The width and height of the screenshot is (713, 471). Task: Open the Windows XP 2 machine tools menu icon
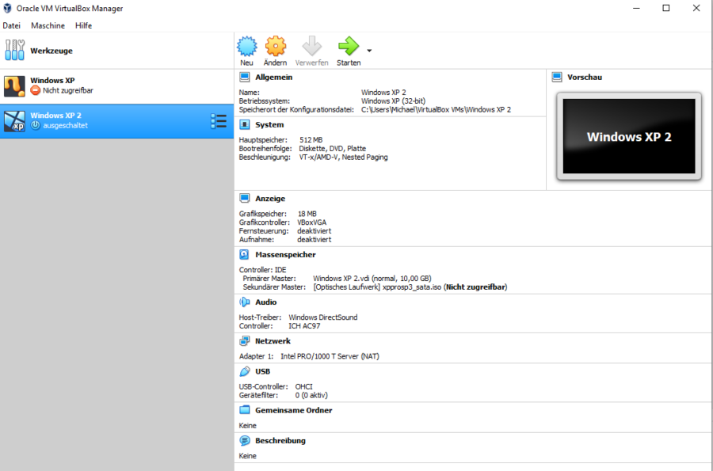pyautogui.click(x=219, y=121)
